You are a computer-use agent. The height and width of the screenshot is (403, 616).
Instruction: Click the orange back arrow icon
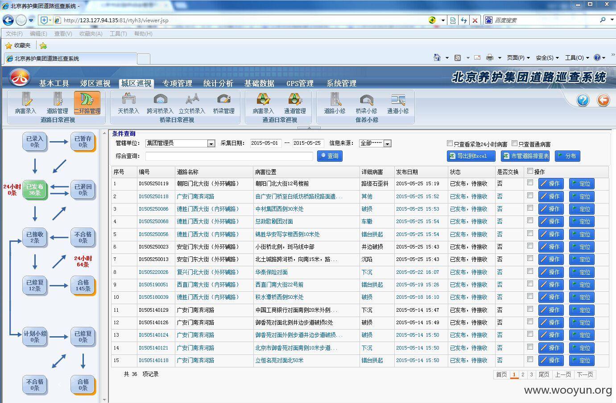[603, 100]
